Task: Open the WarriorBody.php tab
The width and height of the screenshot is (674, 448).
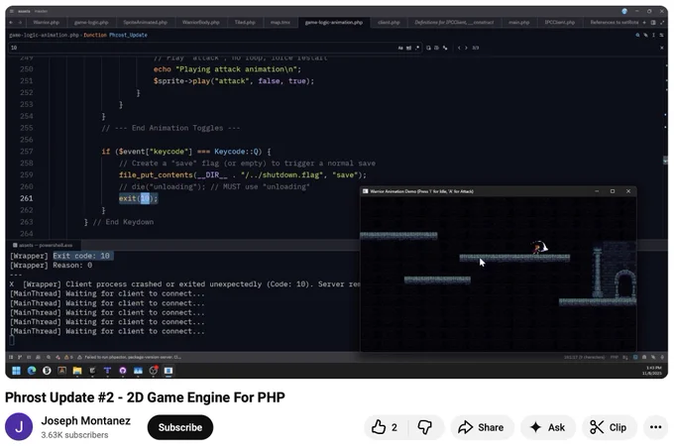Action: [201, 23]
